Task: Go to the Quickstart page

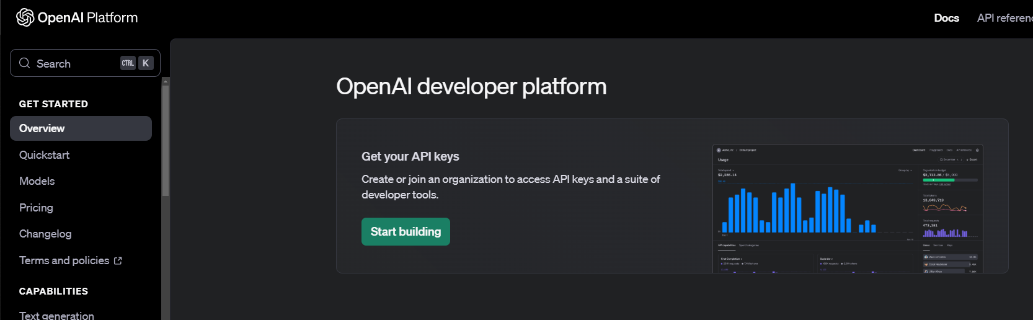Action: coord(44,155)
